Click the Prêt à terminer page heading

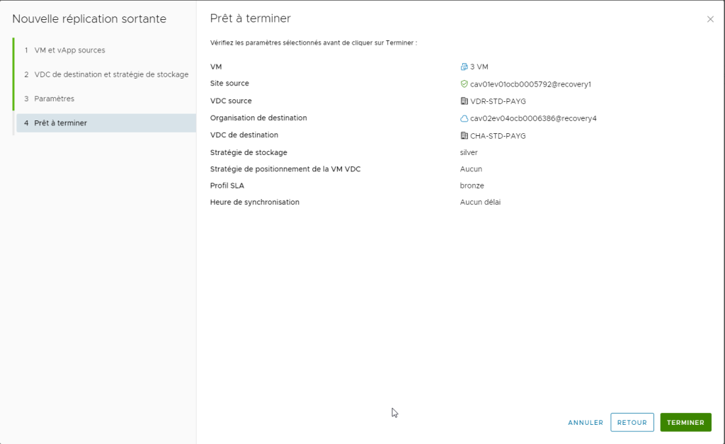(x=250, y=18)
